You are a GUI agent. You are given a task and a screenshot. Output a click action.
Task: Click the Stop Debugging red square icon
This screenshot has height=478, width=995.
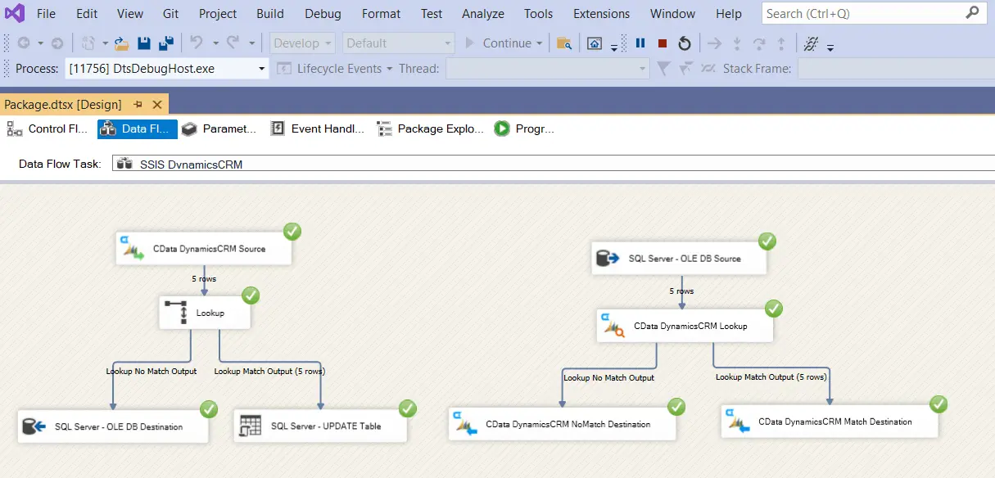(x=663, y=43)
